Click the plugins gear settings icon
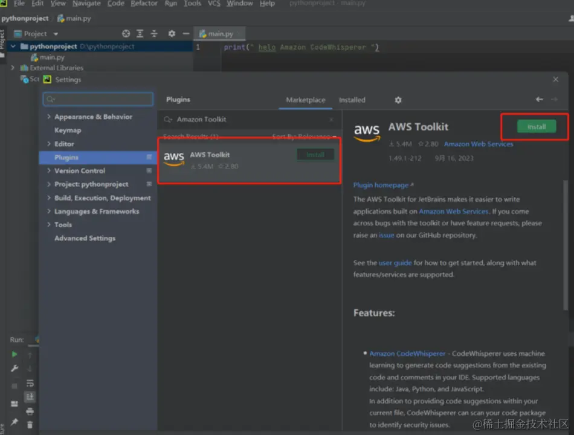The width and height of the screenshot is (574, 435). 398,100
